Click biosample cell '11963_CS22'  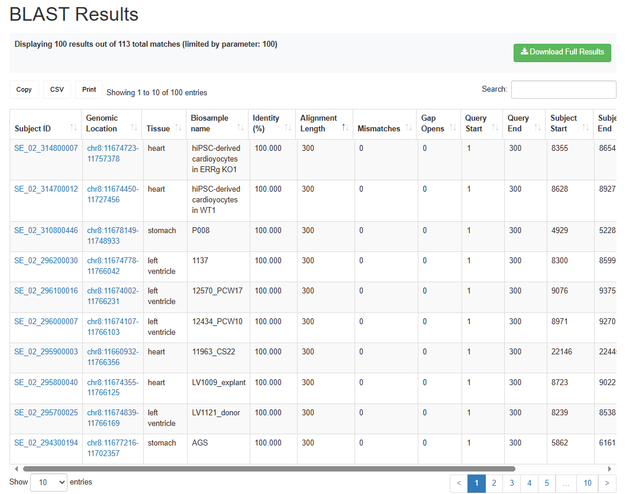(214, 351)
